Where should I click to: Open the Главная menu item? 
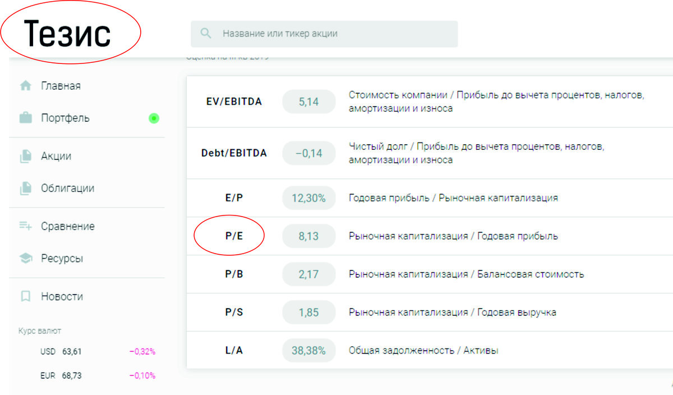point(61,86)
